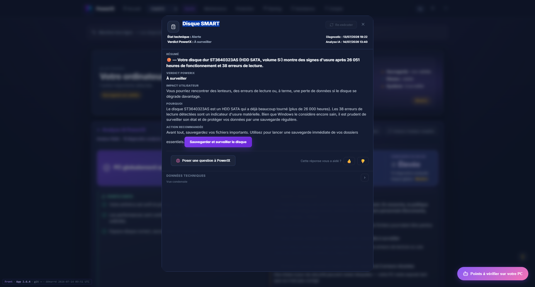Click the orange status dot in the Résumé
The height and width of the screenshot is (287, 535).
click(169, 60)
